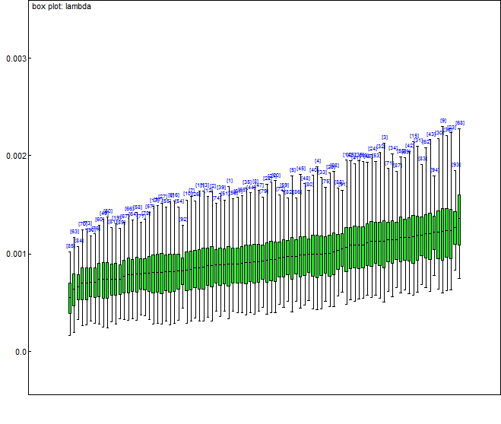Click the [63] box label
501x424 pixels.
coord(75,232)
